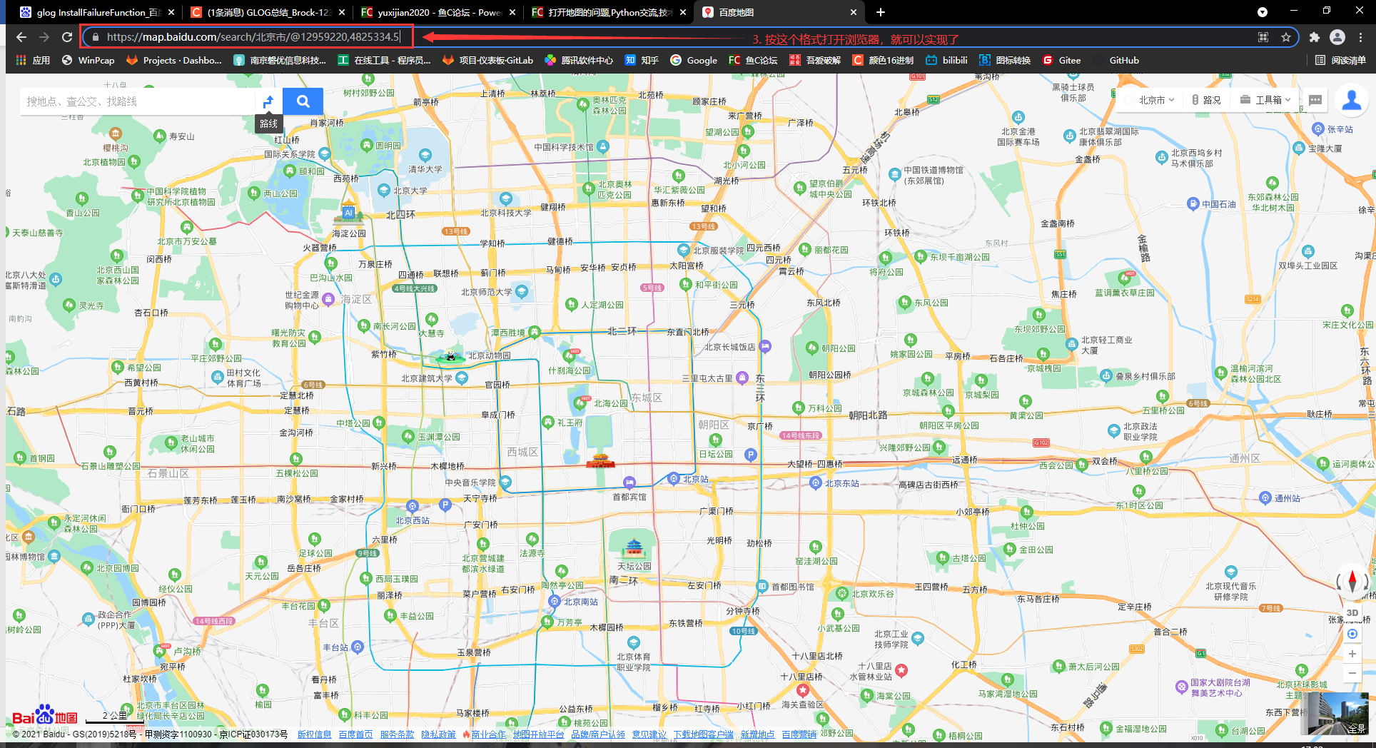The image size is (1376, 748).
Task: Open the Chrome tab search dropdown arrow
Action: pyautogui.click(x=1262, y=12)
